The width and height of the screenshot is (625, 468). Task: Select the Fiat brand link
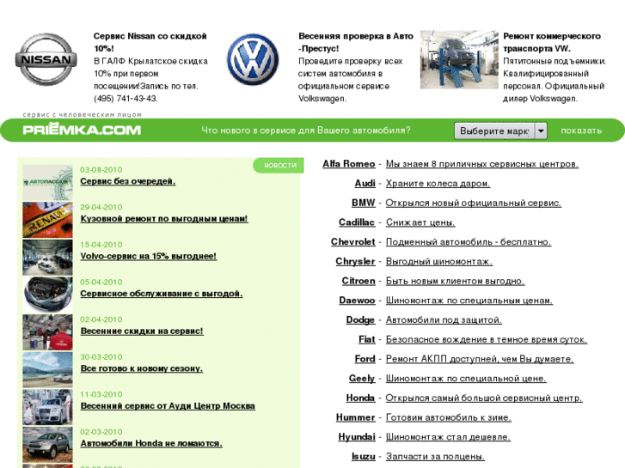click(x=367, y=339)
